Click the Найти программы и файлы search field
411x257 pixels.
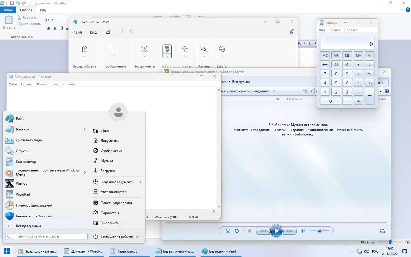47,236
